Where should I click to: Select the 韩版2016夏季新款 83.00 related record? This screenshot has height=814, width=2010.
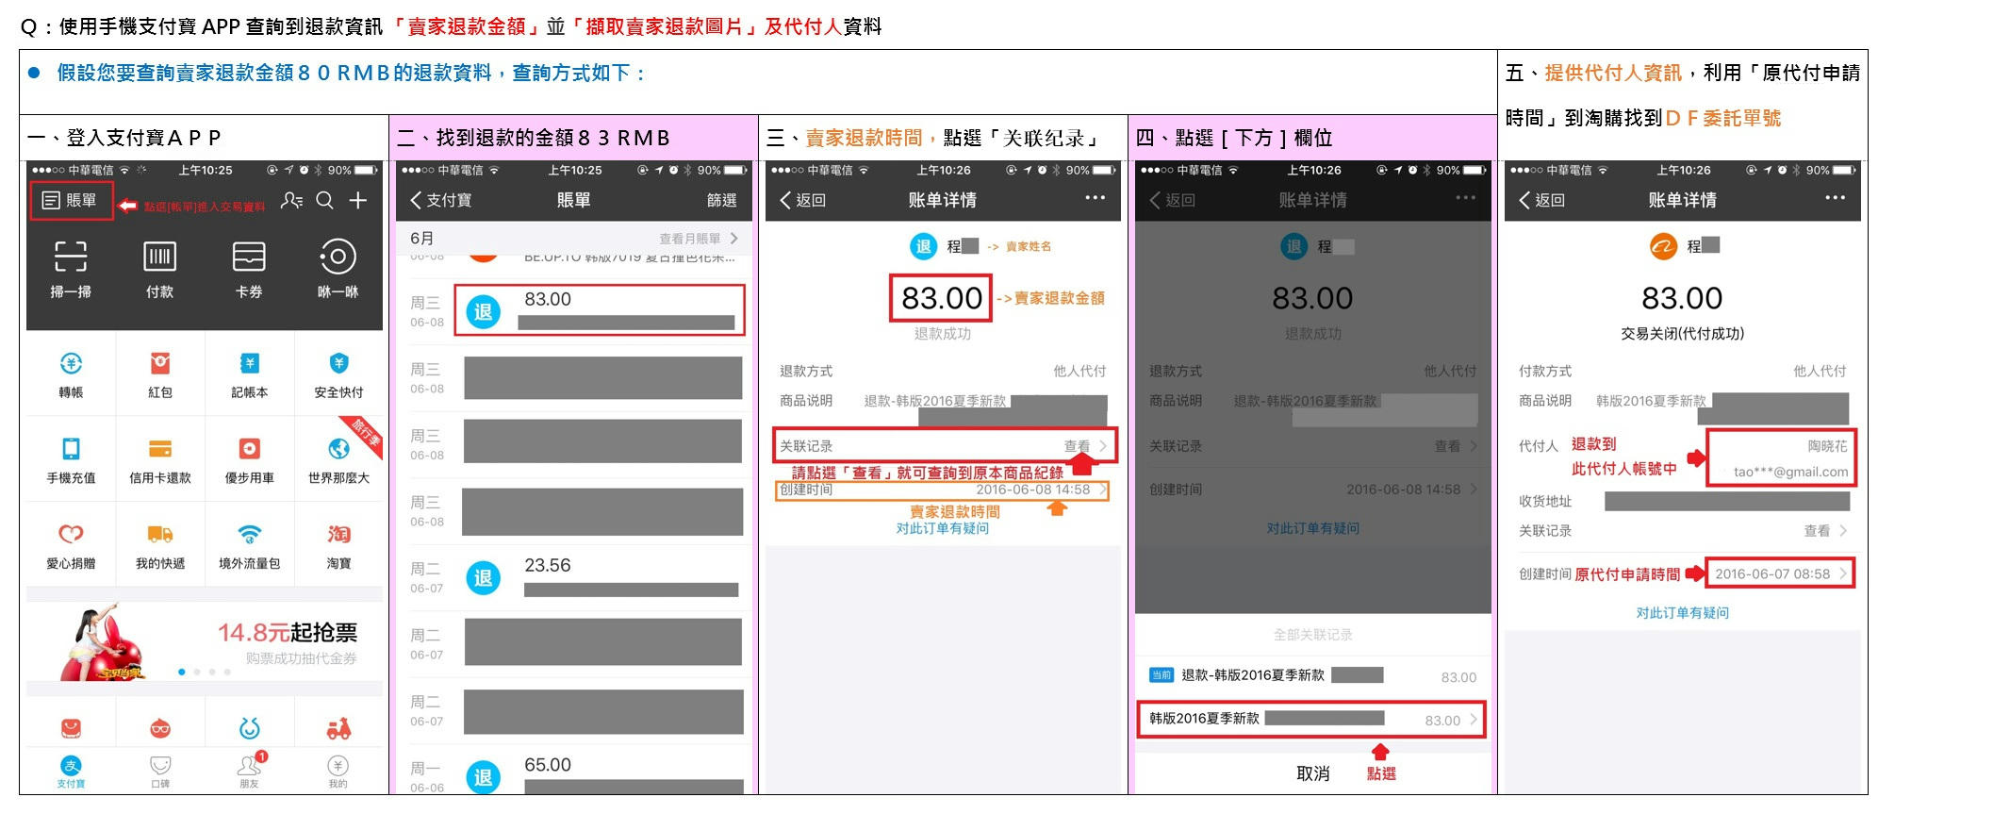1312,720
